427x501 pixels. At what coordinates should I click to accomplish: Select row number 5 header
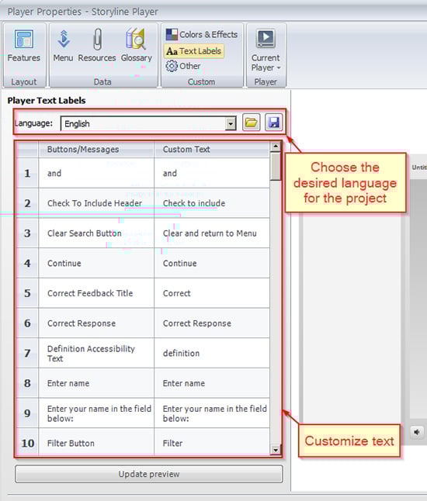tap(27, 293)
